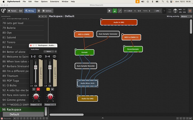The width and height of the screenshot is (193, 120).
Task: Expand the transport bar dropdown arrow
Action: point(164,11)
